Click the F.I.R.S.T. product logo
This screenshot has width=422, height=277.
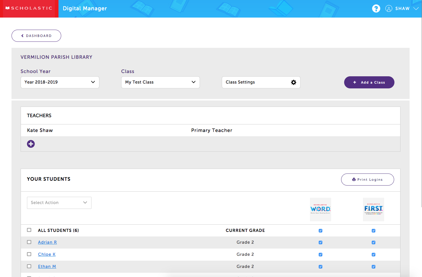pyautogui.click(x=374, y=209)
